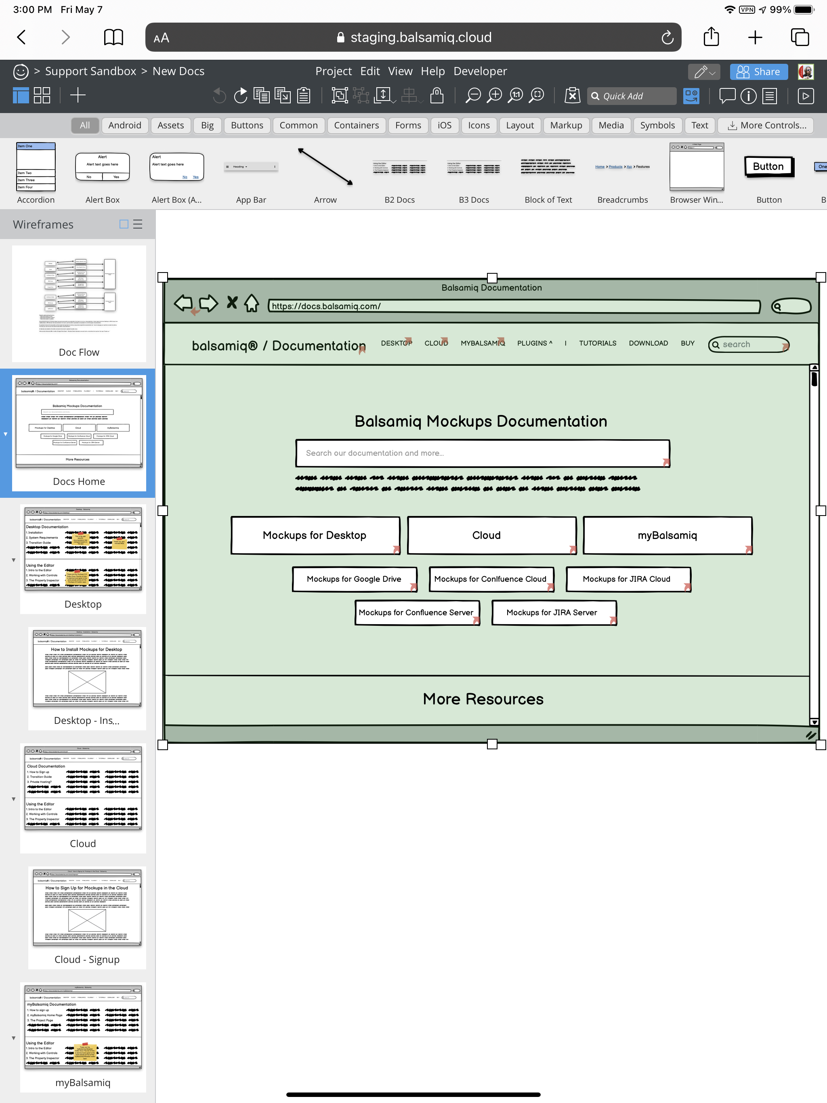The height and width of the screenshot is (1103, 827).
Task: Collapse the Docs Home alternates arrow
Action: [6, 434]
